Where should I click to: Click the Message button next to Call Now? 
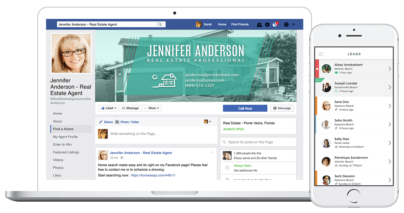click(x=282, y=108)
